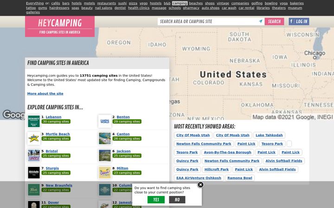This screenshot has width=334, height=208.
Task: Open the Myrtle Beach star thumbnail
Action: (x=34, y=138)
